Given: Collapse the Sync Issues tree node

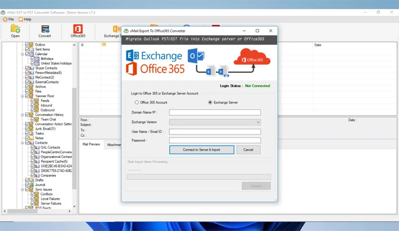Looking at the screenshot, I should (x=22, y=189).
